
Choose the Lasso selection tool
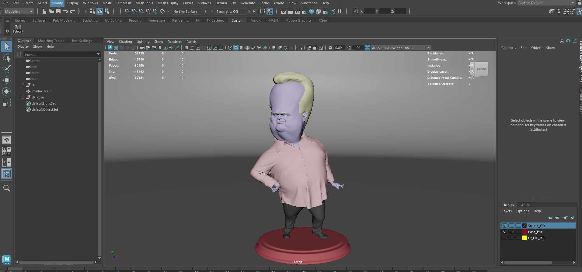pos(6,58)
